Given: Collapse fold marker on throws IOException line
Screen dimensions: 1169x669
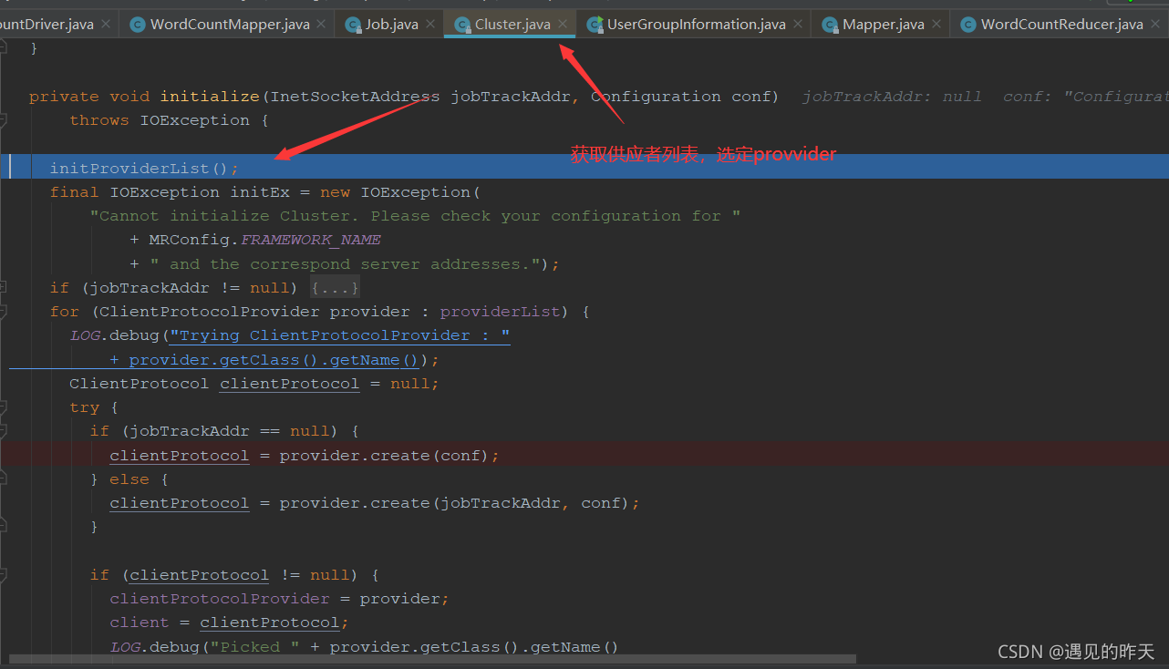Looking at the screenshot, I should 4,120.
